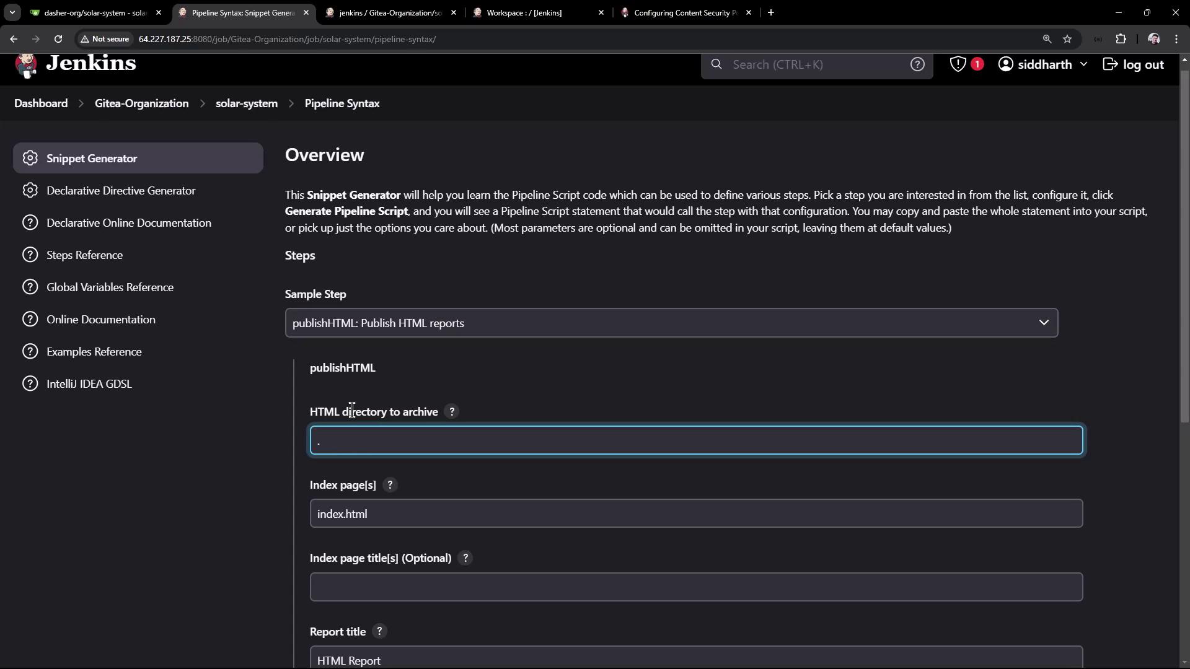Switch to the Workspace Jenkins tab

[x=524, y=12]
